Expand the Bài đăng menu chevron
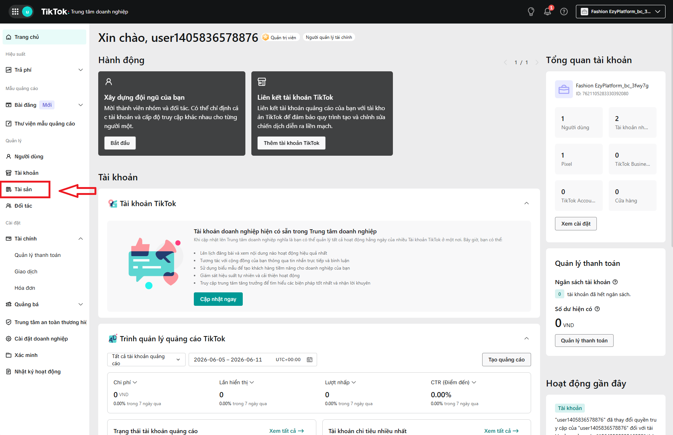The width and height of the screenshot is (673, 435). tap(81, 105)
